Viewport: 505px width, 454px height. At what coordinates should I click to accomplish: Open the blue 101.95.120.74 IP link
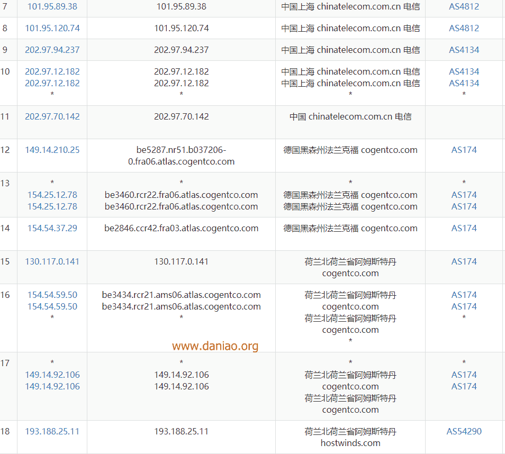point(52,28)
